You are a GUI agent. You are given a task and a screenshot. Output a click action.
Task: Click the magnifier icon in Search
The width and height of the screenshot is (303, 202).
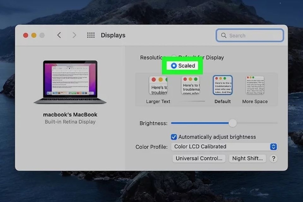tap(223, 35)
